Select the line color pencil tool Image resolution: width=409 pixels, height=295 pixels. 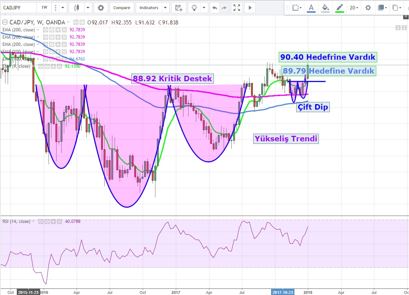coord(340,8)
